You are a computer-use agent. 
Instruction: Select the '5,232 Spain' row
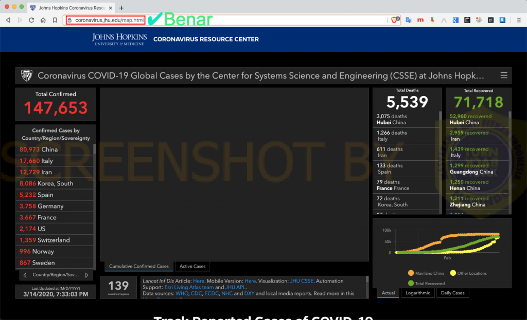click(55, 195)
